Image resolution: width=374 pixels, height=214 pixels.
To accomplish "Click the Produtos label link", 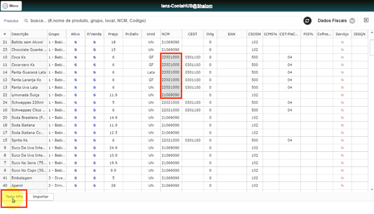I will 11,21.
